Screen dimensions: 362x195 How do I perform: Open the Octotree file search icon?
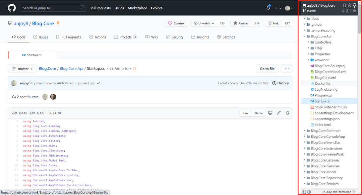pyautogui.click(x=355, y=11)
